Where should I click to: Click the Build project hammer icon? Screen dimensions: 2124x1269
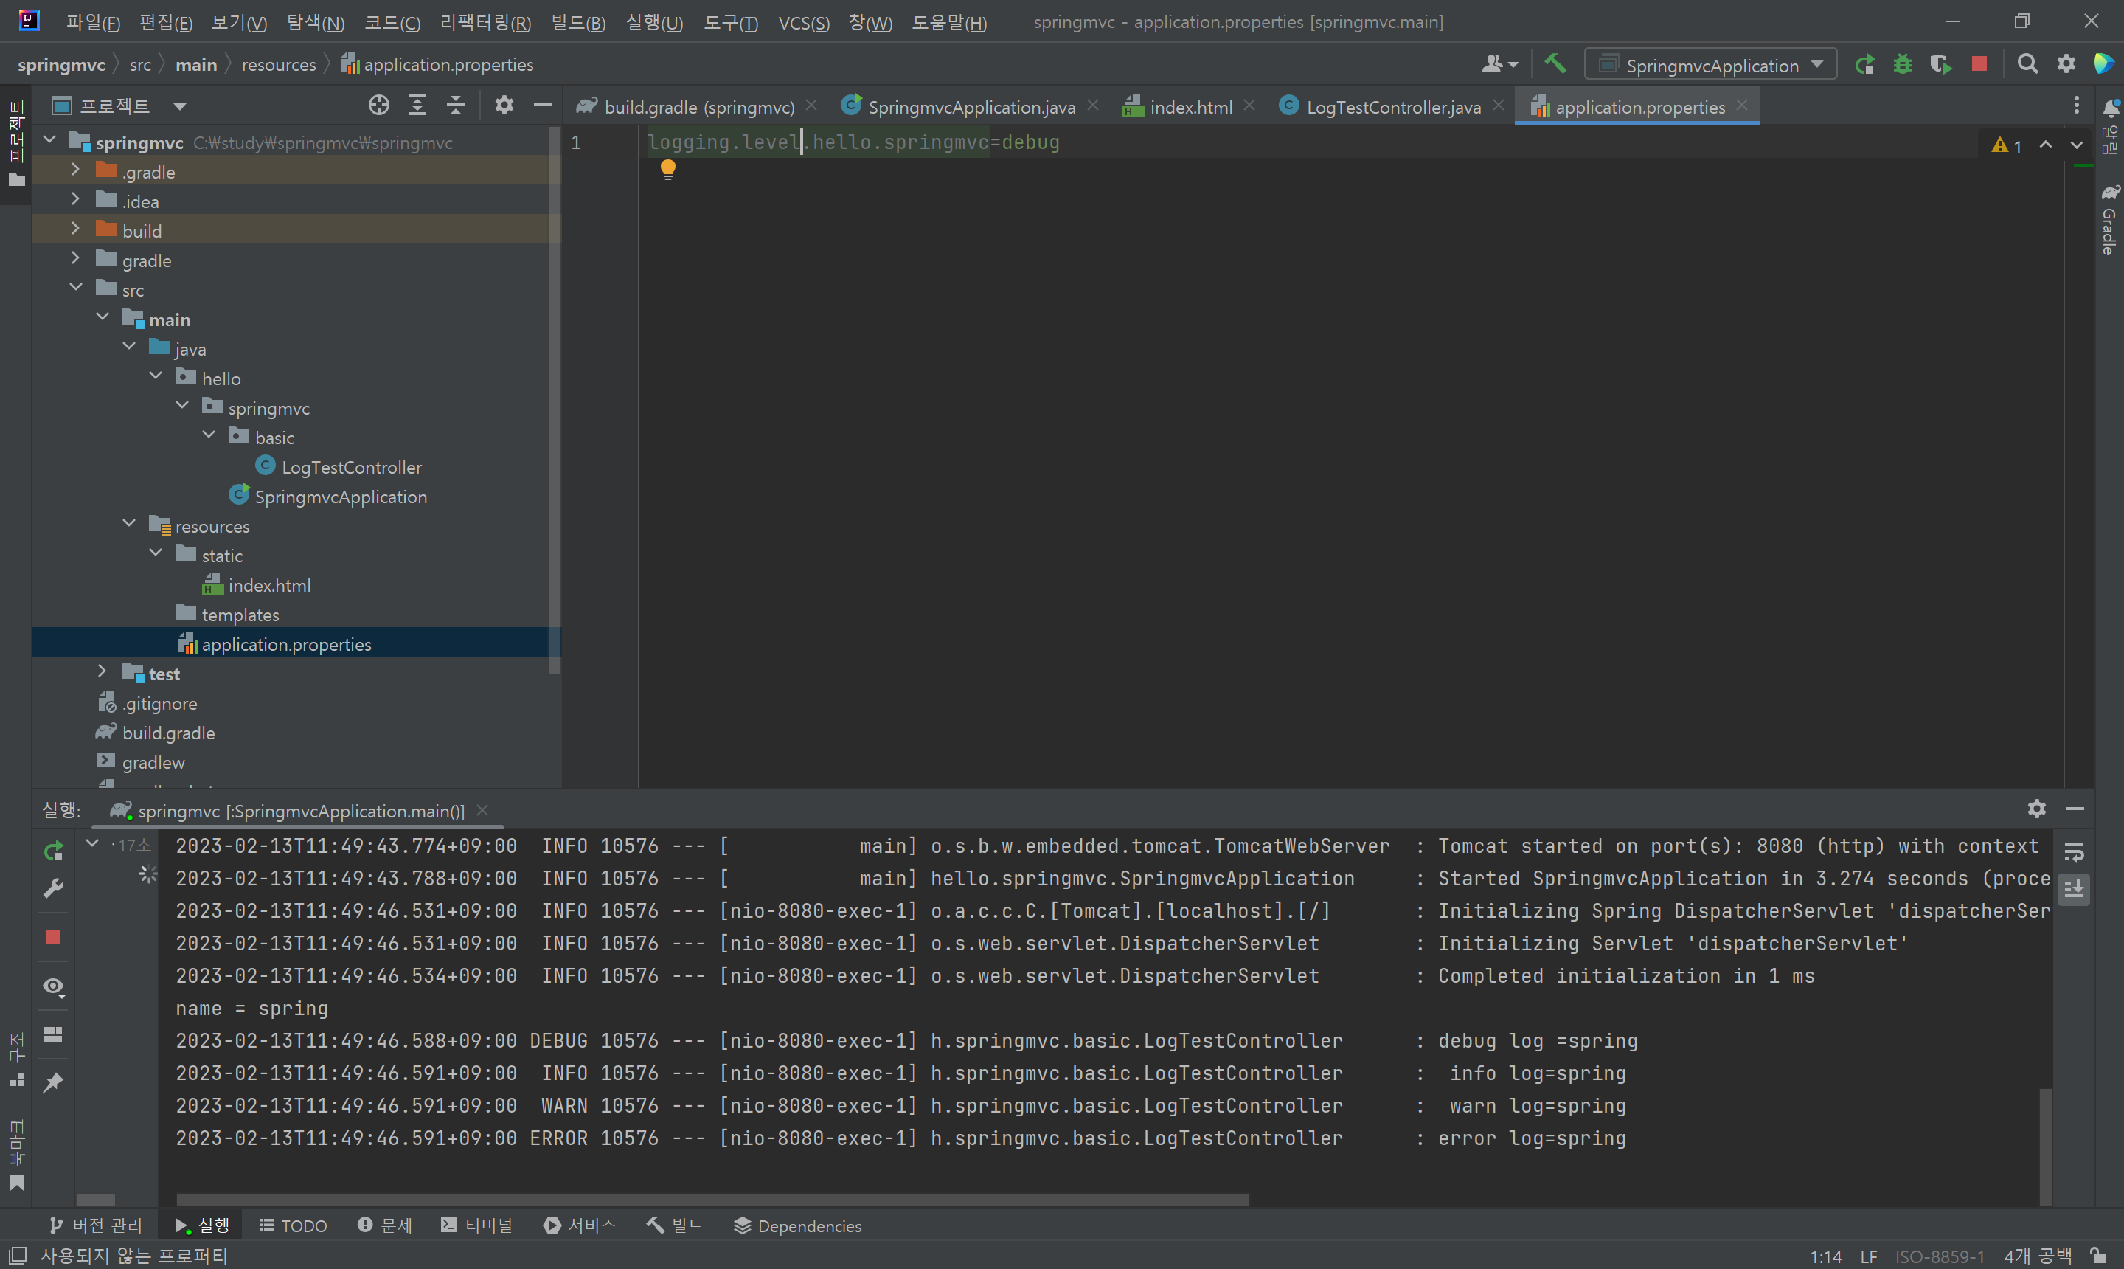1555,64
